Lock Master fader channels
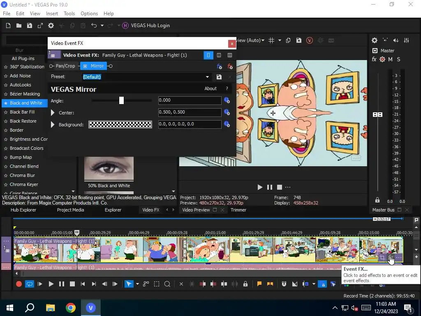This screenshot has height=316, width=421. (x=377, y=200)
